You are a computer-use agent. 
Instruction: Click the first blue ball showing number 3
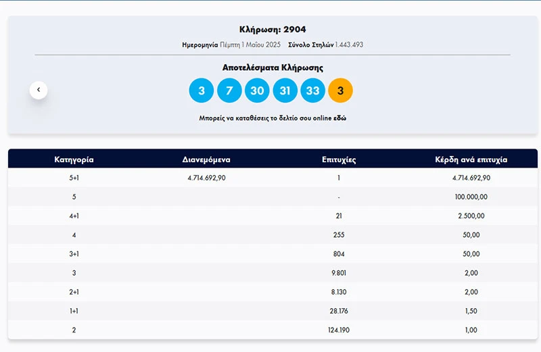pyautogui.click(x=201, y=90)
